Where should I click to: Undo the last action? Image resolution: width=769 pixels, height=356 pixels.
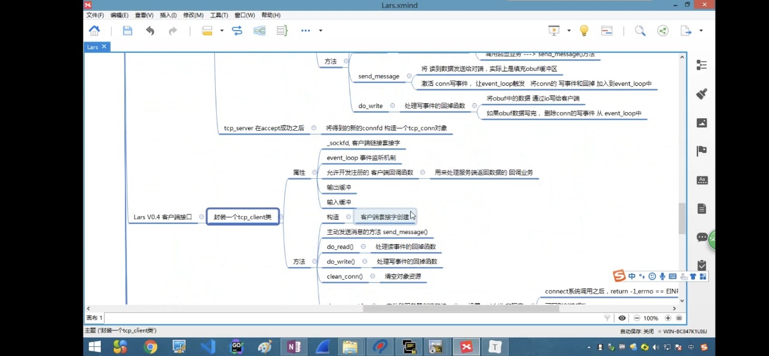click(x=150, y=31)
